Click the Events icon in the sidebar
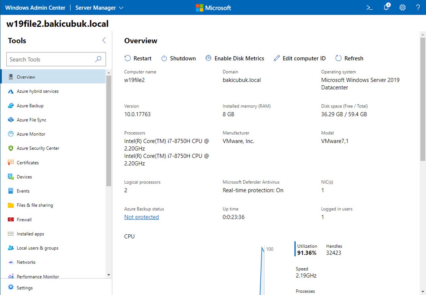426x295 pixels. coord(11,191)
